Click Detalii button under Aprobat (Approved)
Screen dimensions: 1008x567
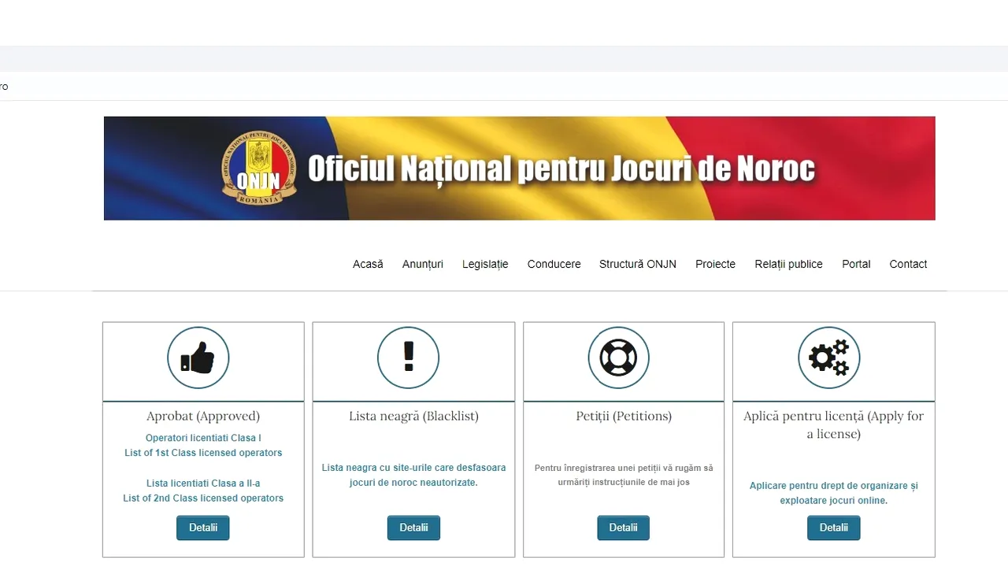pyautogui.click(x=202, y=528)
